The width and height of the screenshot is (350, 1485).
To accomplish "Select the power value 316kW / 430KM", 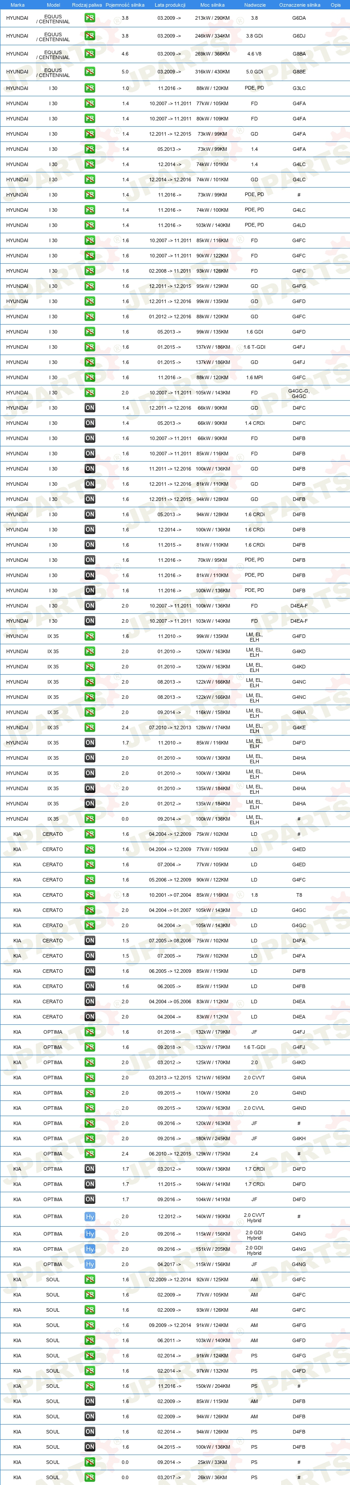I will click(x=212, y=72).
